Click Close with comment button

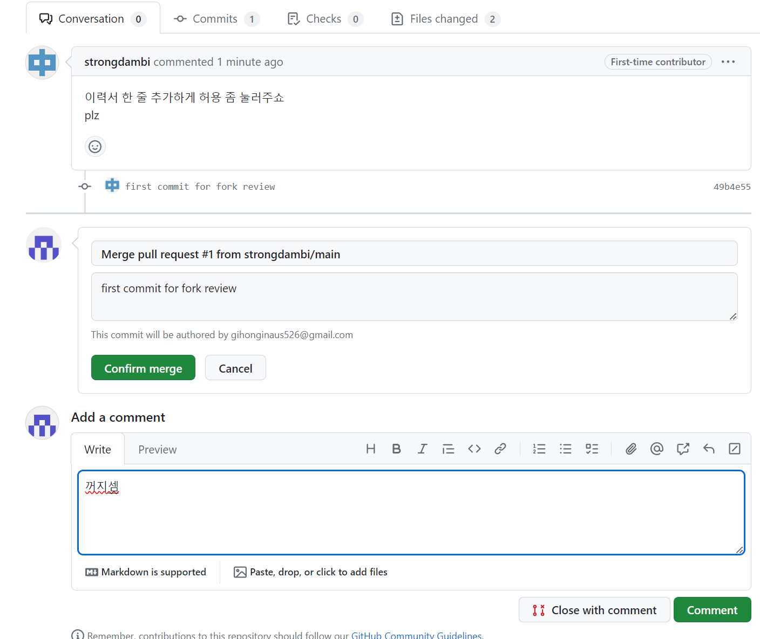point(594,610)
